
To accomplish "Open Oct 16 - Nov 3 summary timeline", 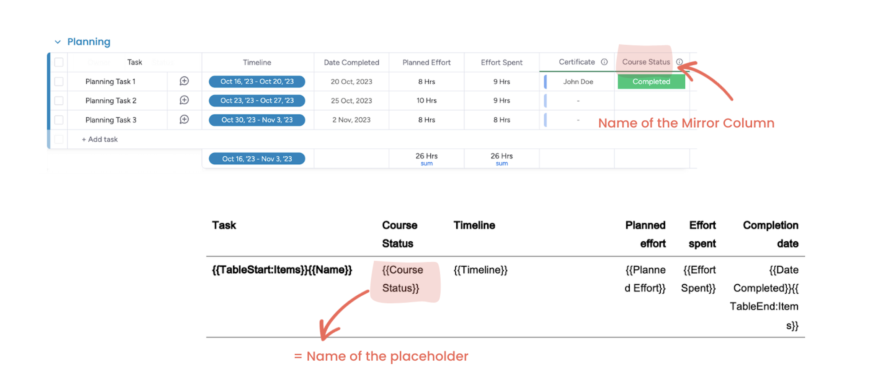I will 257,159.
